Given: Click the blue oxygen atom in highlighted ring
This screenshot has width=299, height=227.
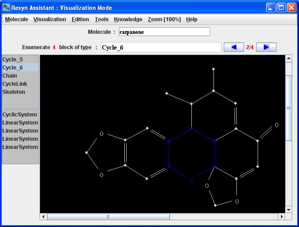Looking at the screenshot, I should point(191,181).
